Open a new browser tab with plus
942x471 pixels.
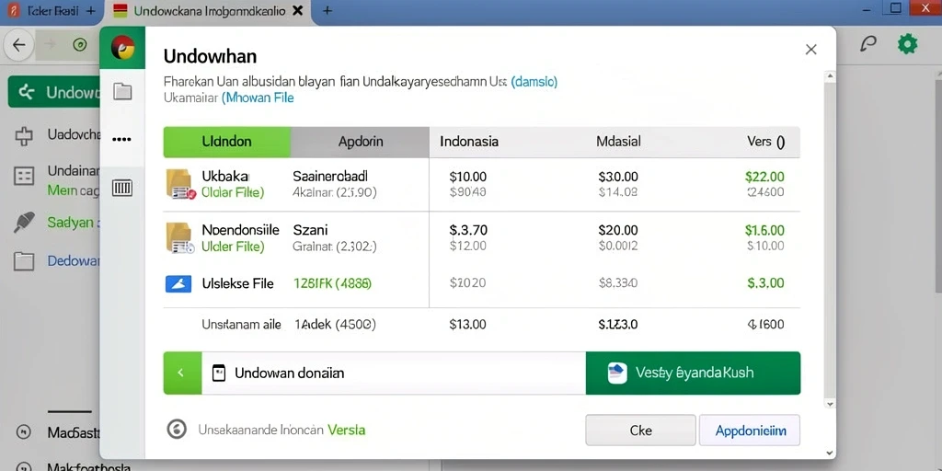[x=327, y=10]
